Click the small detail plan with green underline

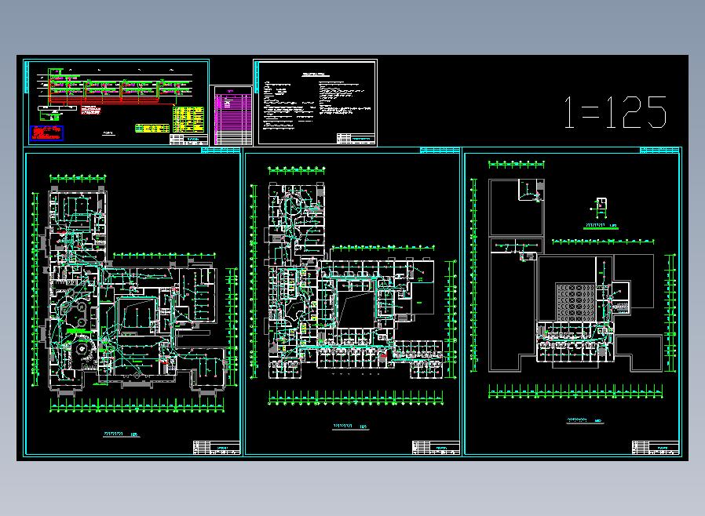coord(601,213)
